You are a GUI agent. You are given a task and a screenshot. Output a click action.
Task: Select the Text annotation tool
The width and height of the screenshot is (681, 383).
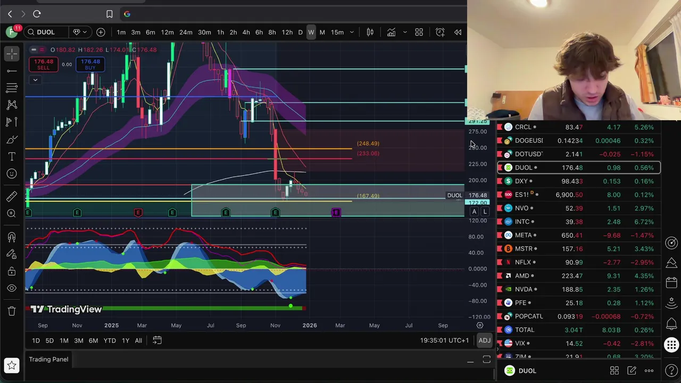(x=12, y=156)
